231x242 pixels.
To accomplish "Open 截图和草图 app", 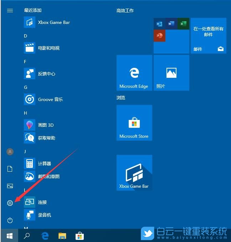I will (42, 176).
